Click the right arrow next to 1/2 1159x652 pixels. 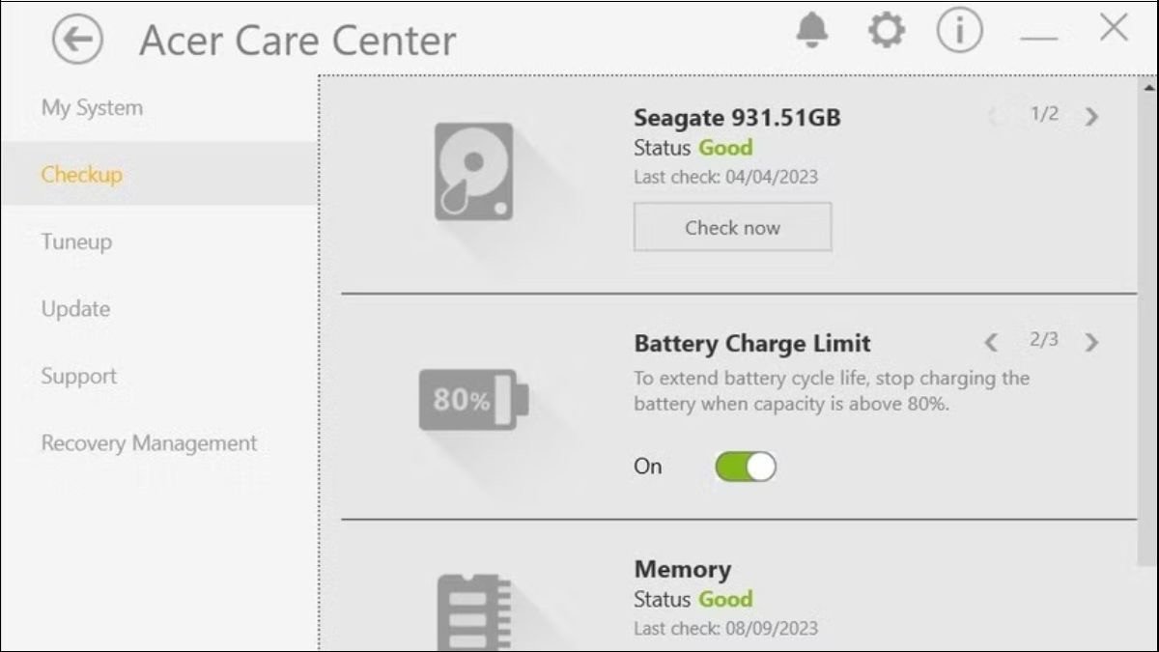(1091, 117)
